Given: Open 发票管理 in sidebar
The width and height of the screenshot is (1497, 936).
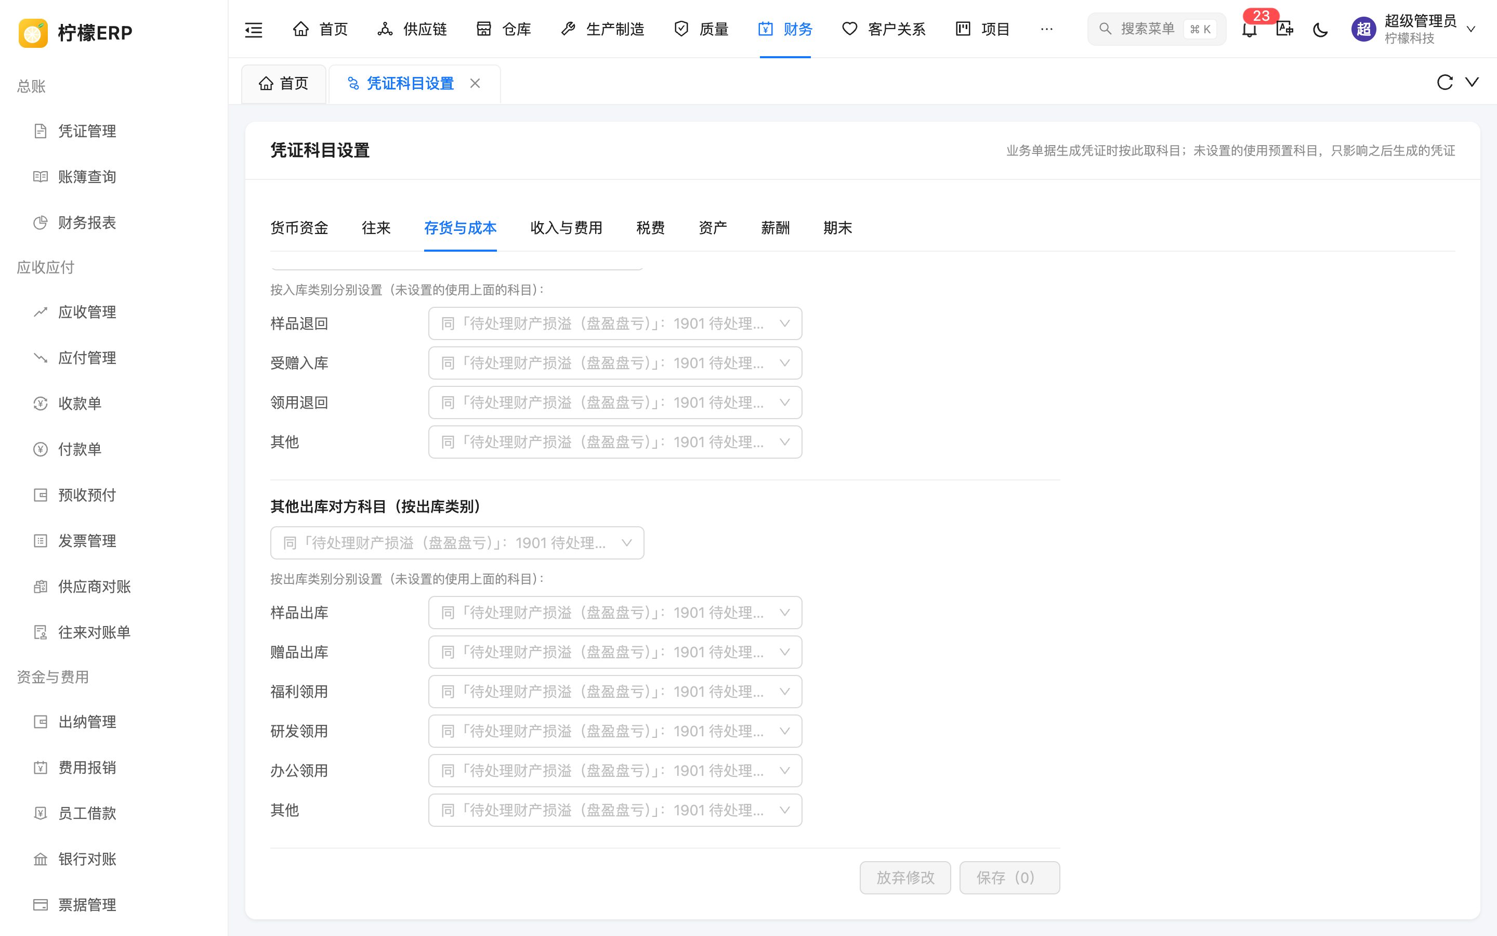Looking at the screenshot, I should [x=87, y=541].
